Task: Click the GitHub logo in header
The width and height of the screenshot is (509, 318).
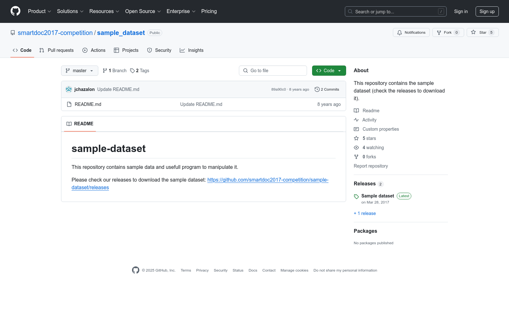Action: 15,11
